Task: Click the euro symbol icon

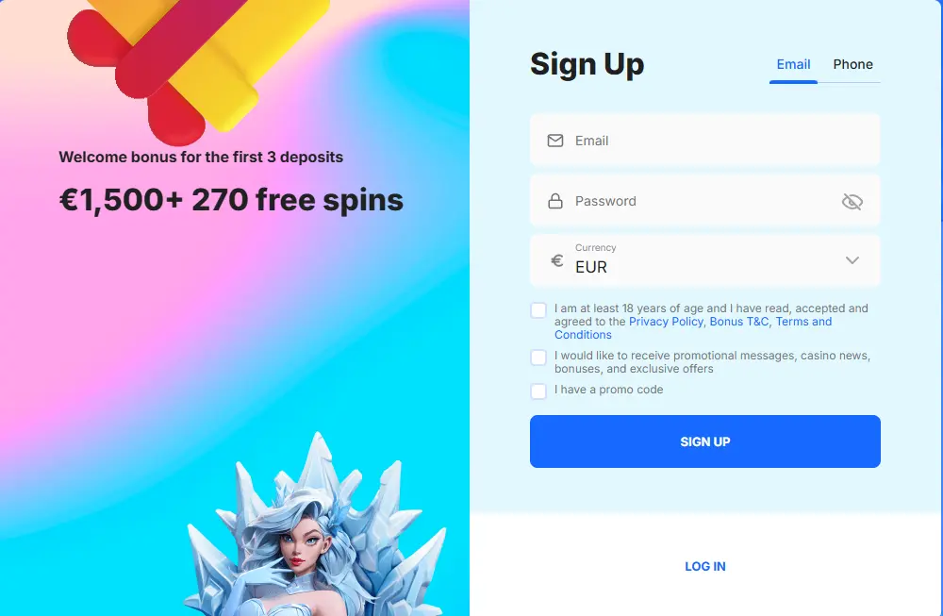Action: 557,260
